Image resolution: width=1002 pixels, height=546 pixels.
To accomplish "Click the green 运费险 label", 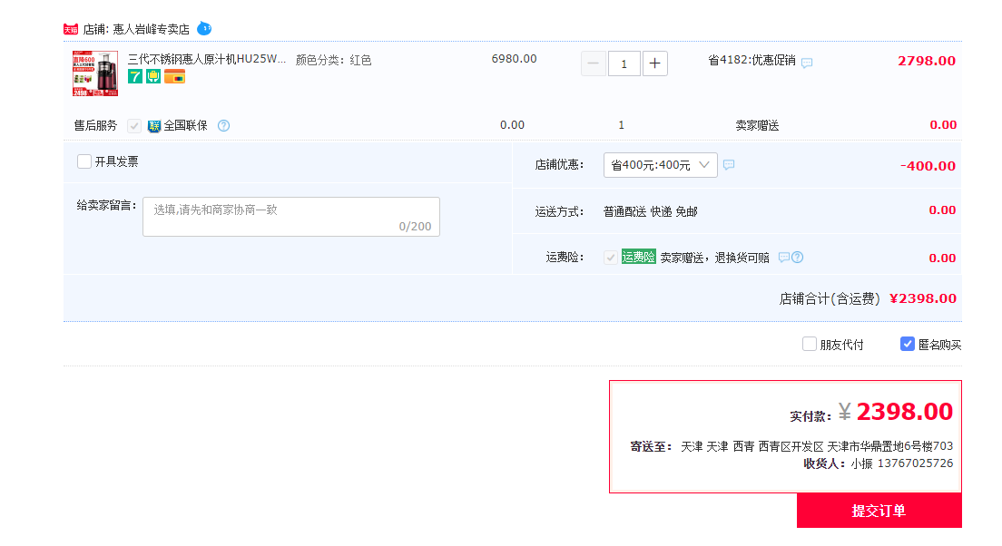I will click(638, 257).
